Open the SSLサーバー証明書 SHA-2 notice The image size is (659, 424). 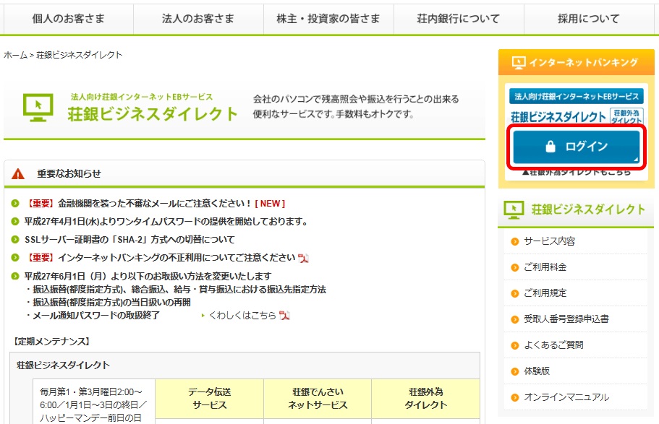tap(129, 240)
